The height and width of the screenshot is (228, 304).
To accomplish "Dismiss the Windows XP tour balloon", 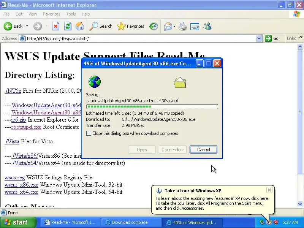I will 269,190.
